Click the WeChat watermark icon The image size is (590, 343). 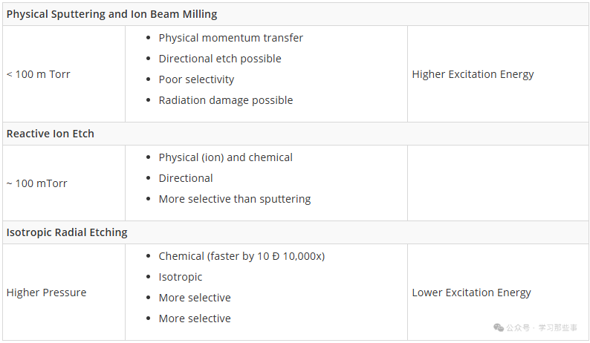coord(499,327)
